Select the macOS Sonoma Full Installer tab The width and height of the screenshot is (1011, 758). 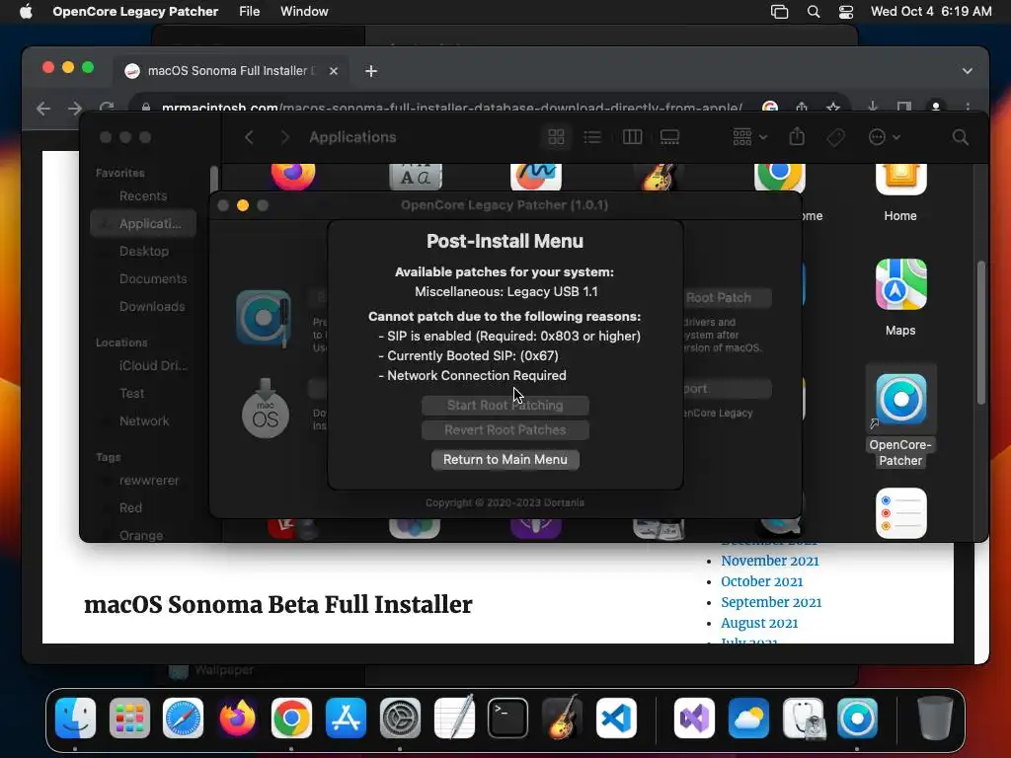(x=232, y=71)
